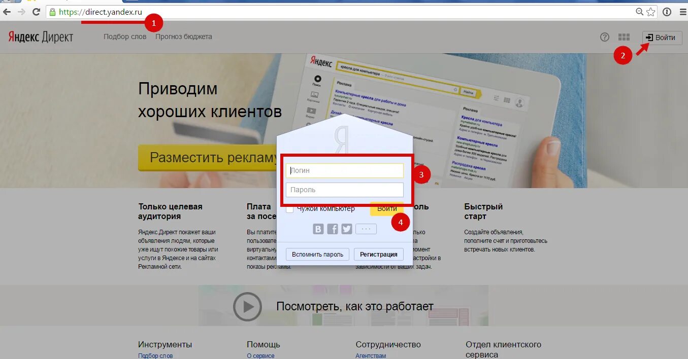Sign in with the Twitter icon
The height and width of the screenshot is (359, 688).
tap(347, 229)
